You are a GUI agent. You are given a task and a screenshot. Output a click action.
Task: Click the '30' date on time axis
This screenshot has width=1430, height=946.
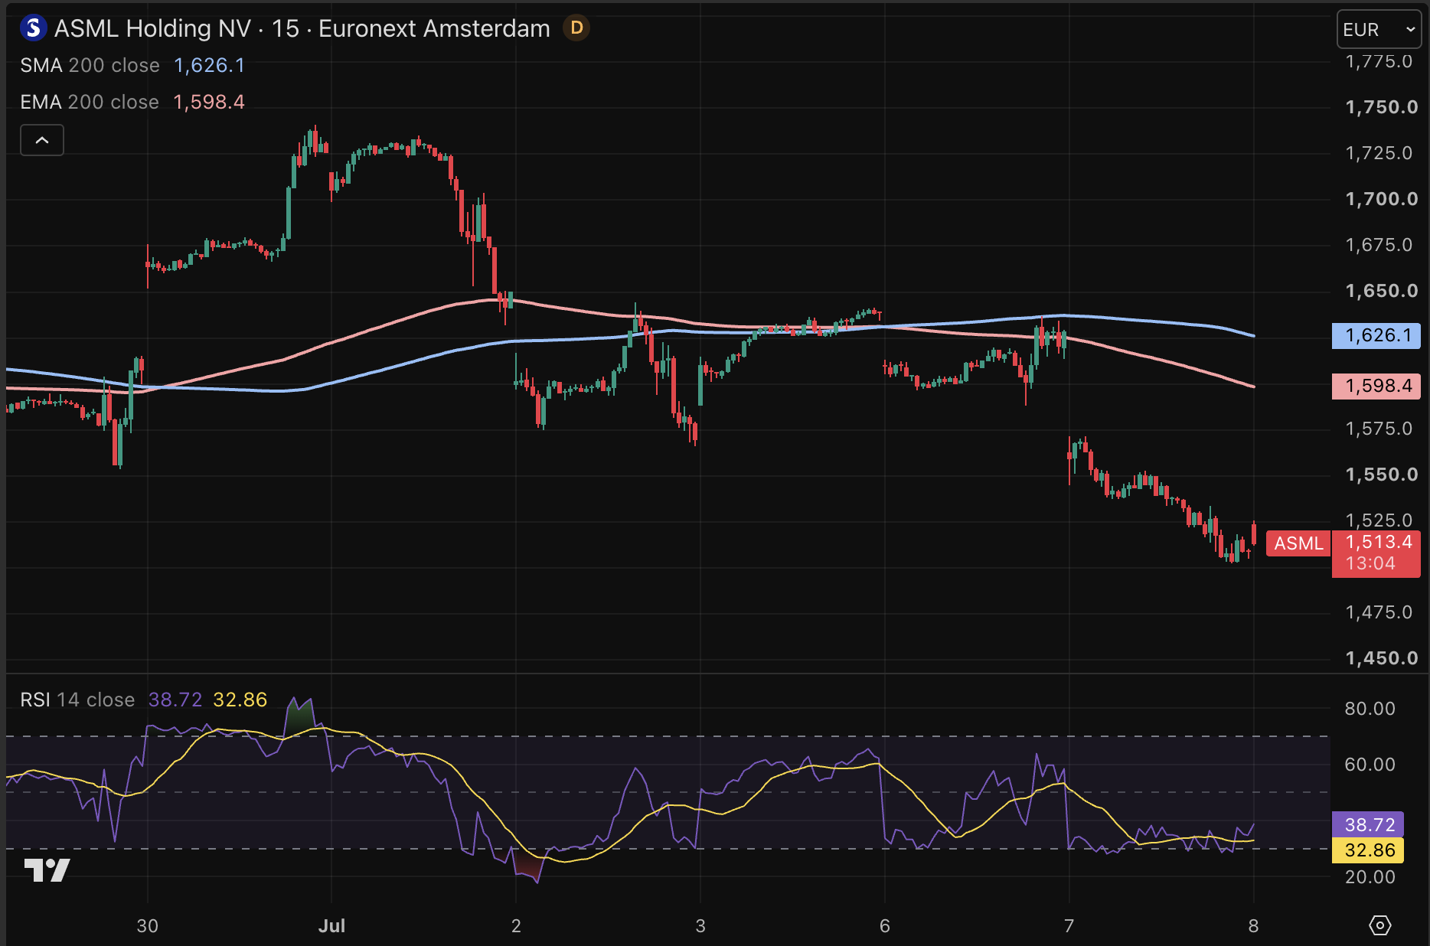pos(147,926)
